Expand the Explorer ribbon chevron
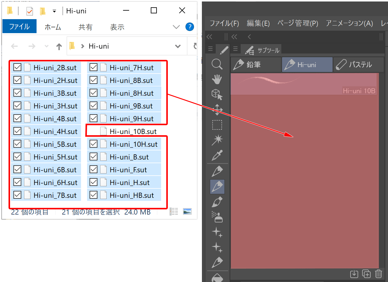The height and width of the screenshot is (282, 388). (176, 27)
